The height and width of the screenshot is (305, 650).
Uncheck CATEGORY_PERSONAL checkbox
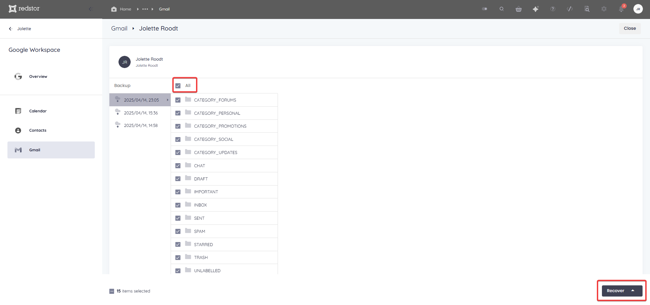(178, 113)
